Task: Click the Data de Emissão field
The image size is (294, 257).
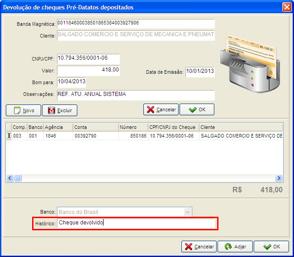Action: coord(199,71)
